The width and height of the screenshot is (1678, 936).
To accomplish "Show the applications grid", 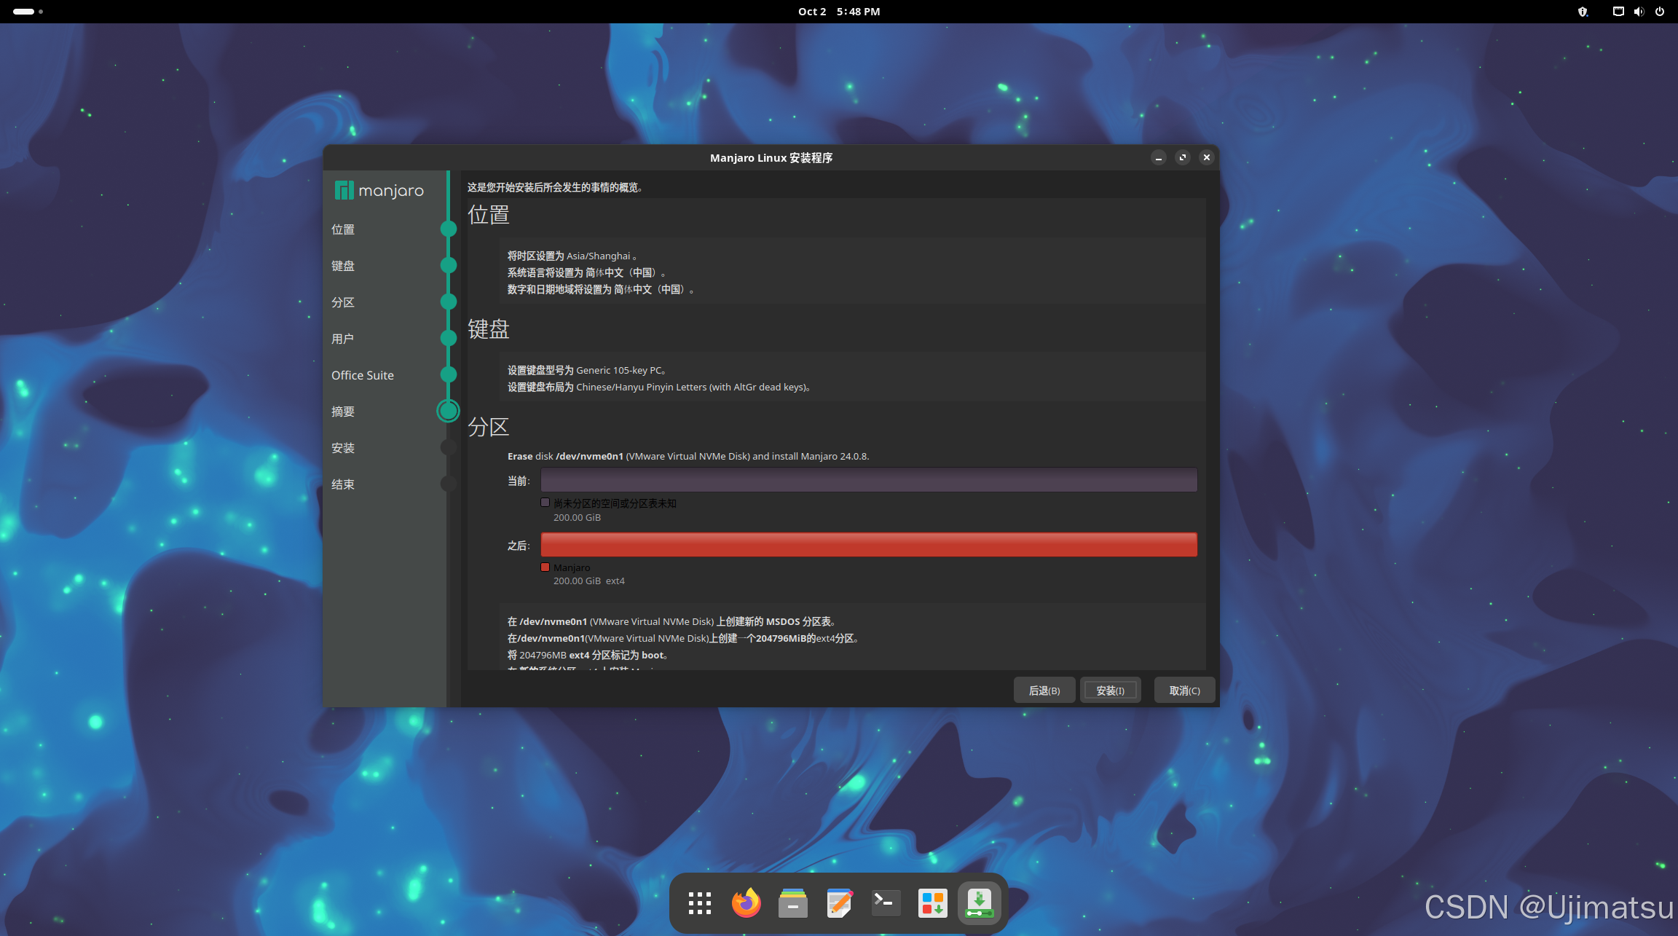I will [x=699, y=903].
